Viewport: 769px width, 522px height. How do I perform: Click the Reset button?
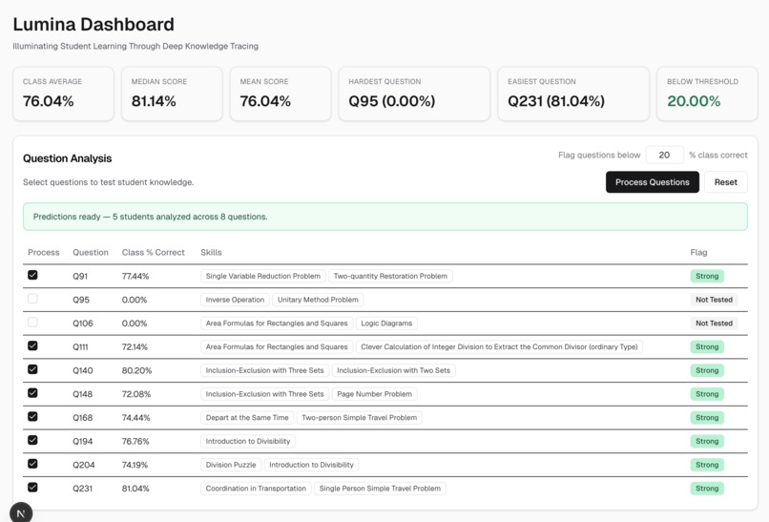(x=726, y=182)
